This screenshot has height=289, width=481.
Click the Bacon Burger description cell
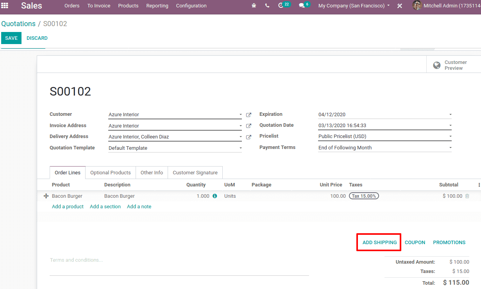120,196
